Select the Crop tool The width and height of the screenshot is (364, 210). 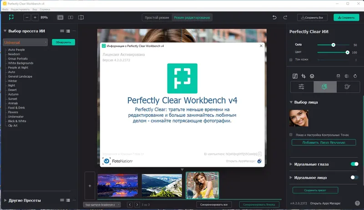tap(303, 76)
